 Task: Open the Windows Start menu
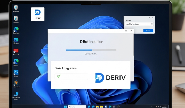pyautogui.click(x=65, y=107)
